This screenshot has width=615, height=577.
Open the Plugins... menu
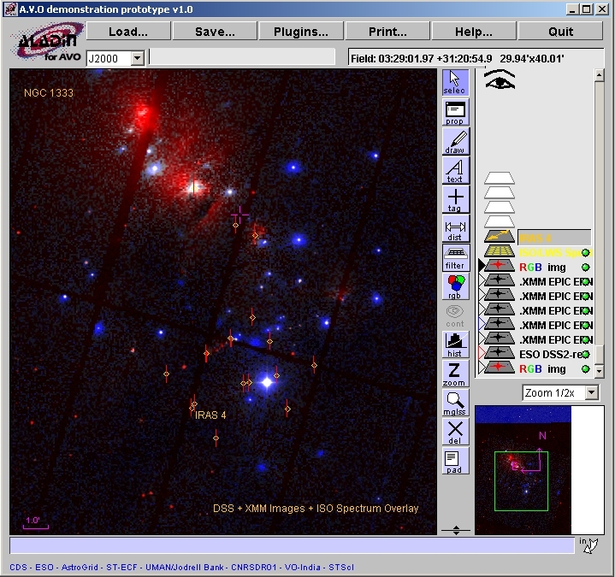point(300,32)
